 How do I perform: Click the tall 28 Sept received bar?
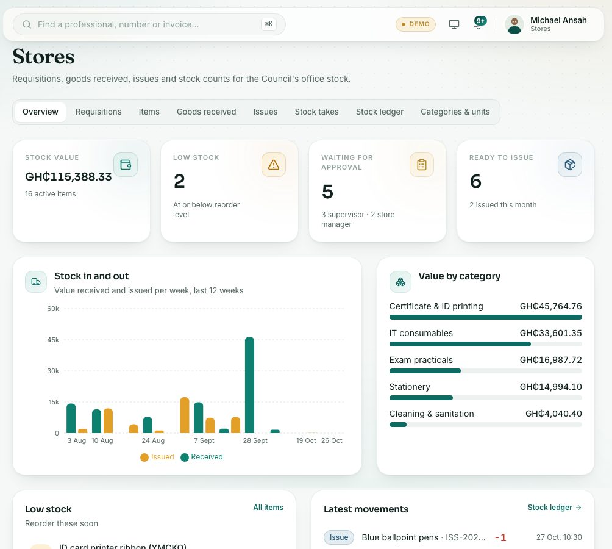249,385
